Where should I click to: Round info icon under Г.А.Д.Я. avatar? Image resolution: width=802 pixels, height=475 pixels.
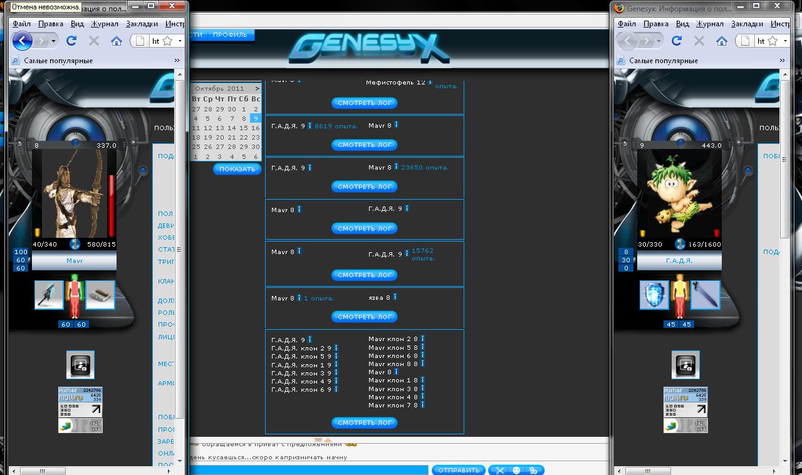680,244
